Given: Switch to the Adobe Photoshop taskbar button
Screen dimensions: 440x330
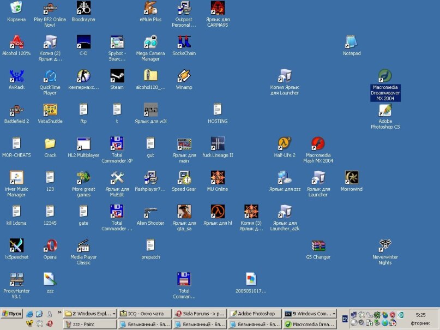Looking at the screenshot, I should [x=254, y=314].
